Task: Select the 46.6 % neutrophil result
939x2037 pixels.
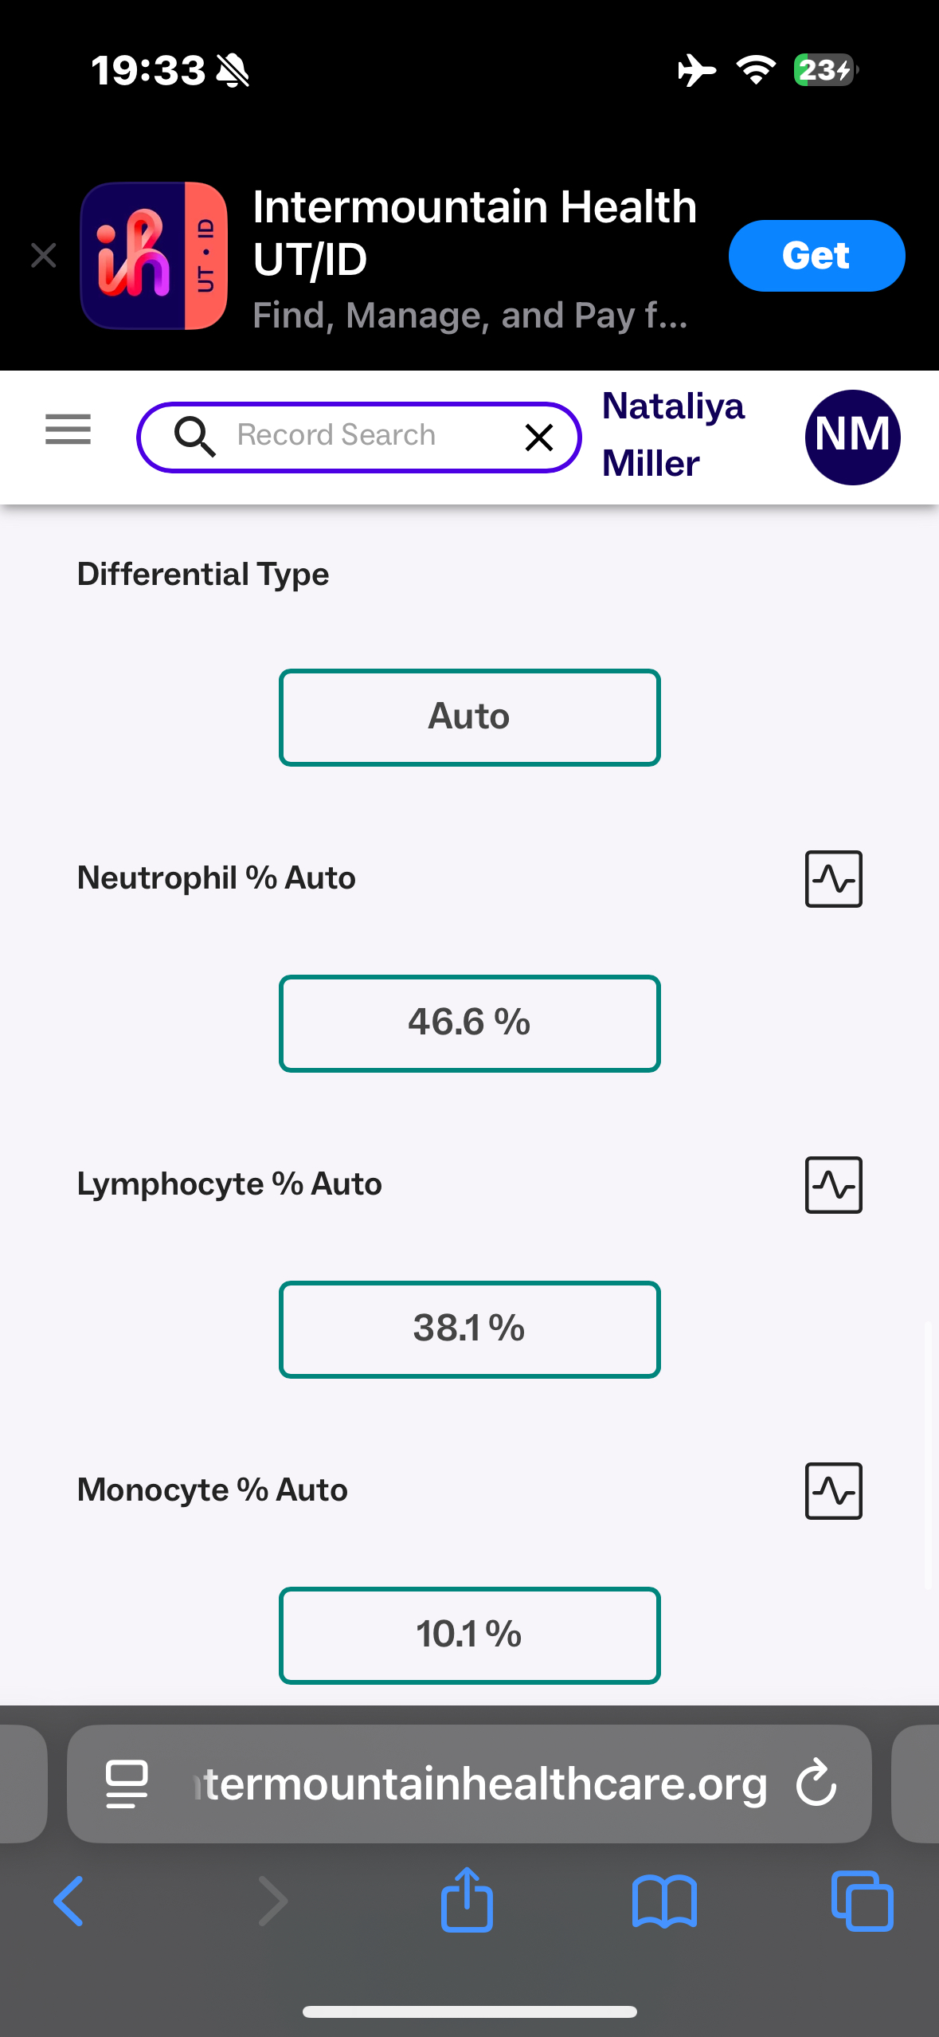Action: click(x=469, y=1023)
